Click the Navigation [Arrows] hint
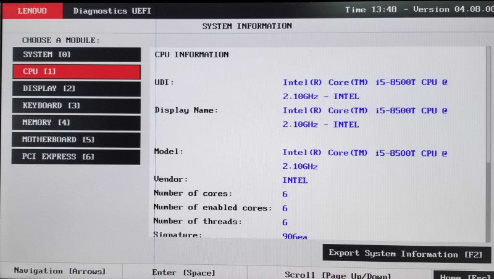 [x=60, y=271]
